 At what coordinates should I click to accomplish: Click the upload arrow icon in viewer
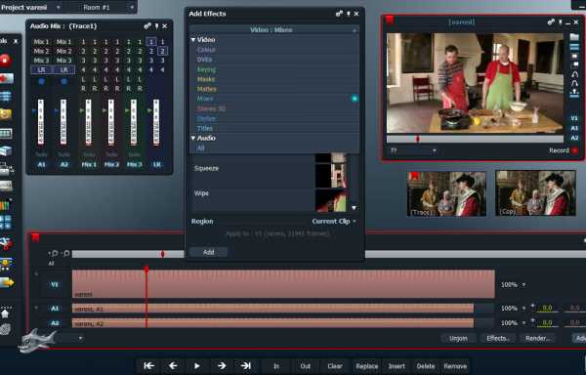pos(574,92)
